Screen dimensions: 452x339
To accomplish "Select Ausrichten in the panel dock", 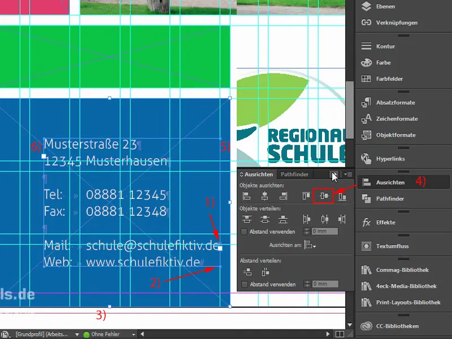I will 403,182.
